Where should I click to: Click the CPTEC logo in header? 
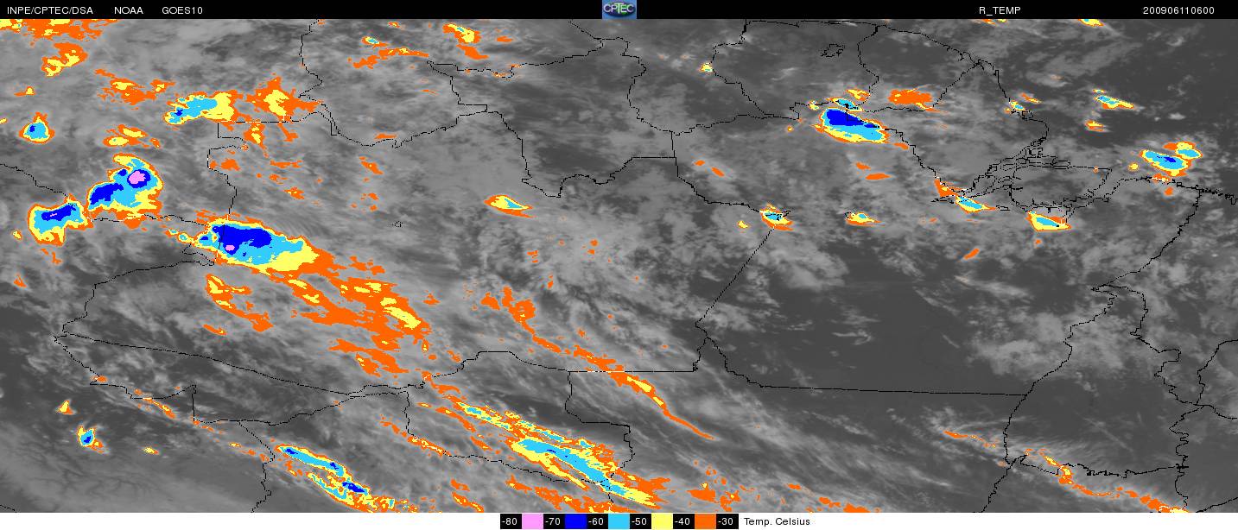tap(619, 9)
